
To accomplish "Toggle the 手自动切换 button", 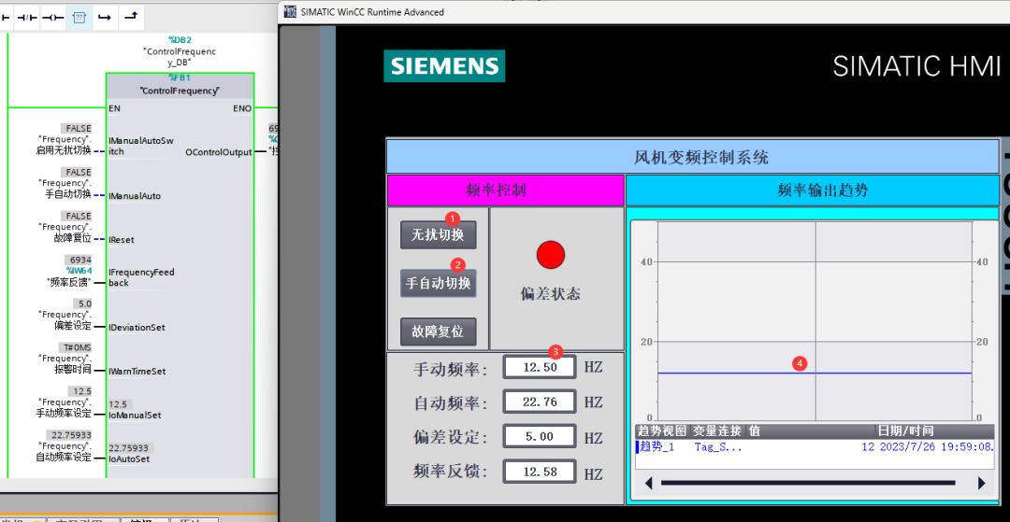I will coord(438,283).
